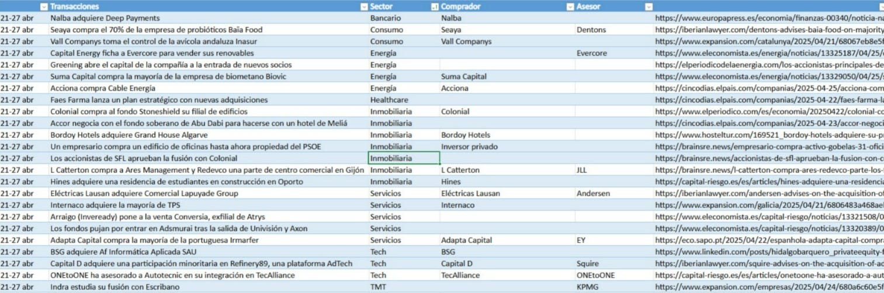Open the linkedin.com posts link

tap(769, 252)
